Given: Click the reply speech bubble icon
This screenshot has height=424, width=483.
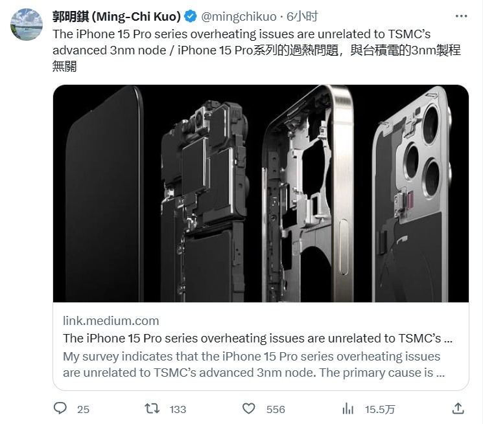Looking at the screenshot, I should coord(60,408).
